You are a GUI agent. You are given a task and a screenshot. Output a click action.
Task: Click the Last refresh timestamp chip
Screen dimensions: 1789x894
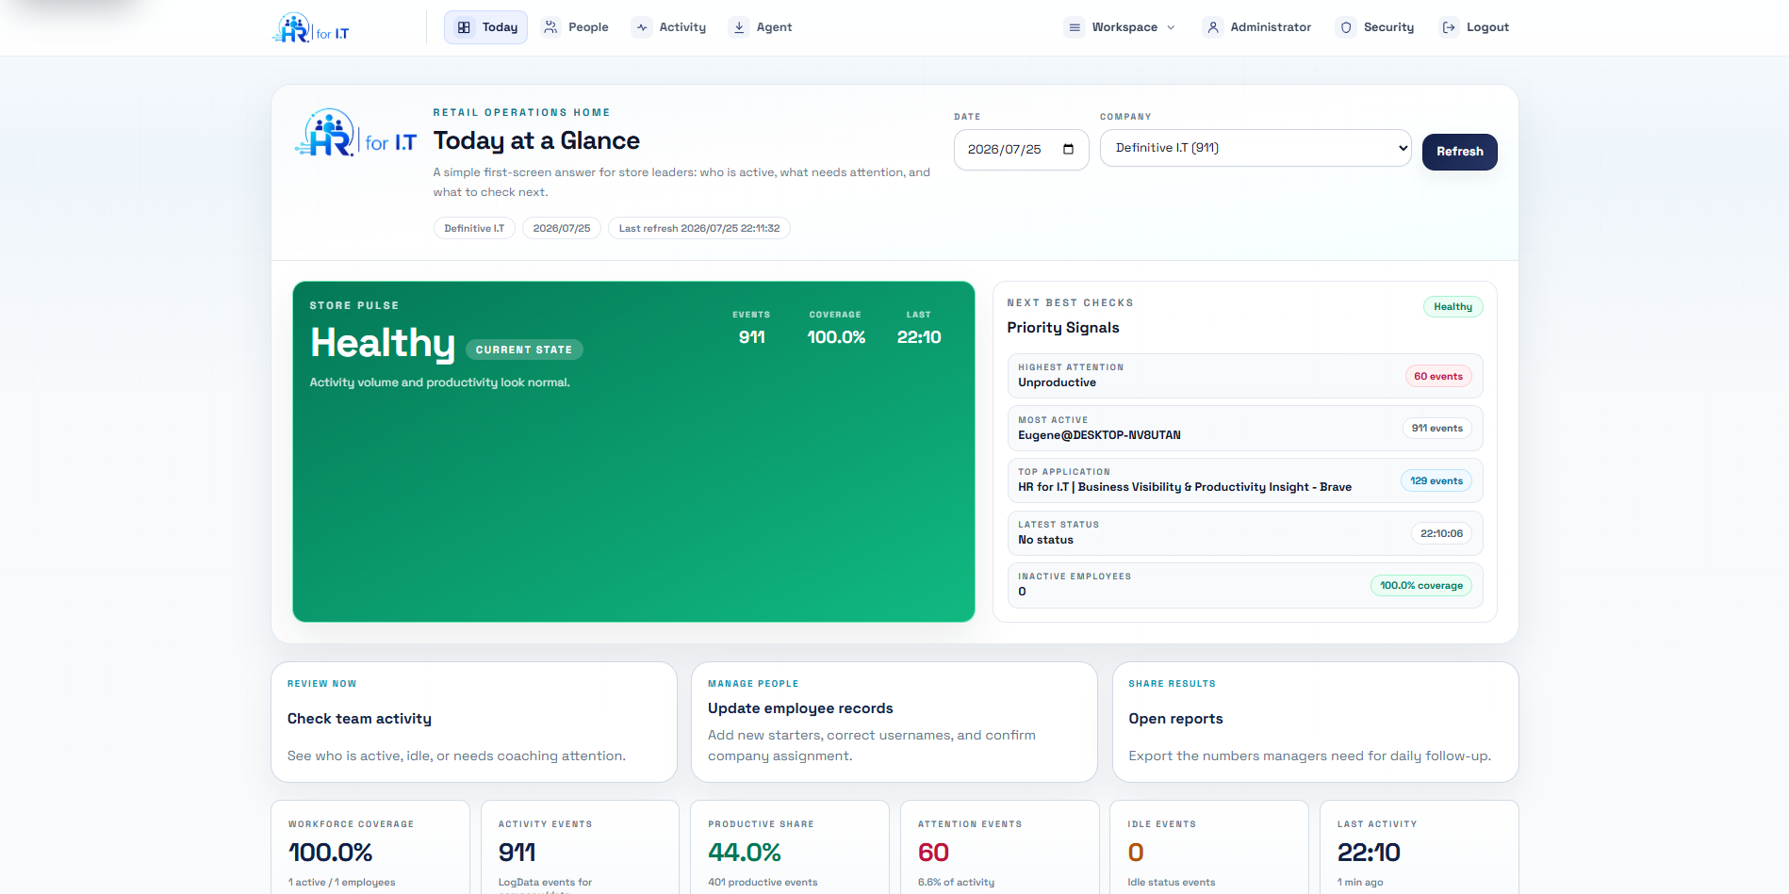(699, 228)
